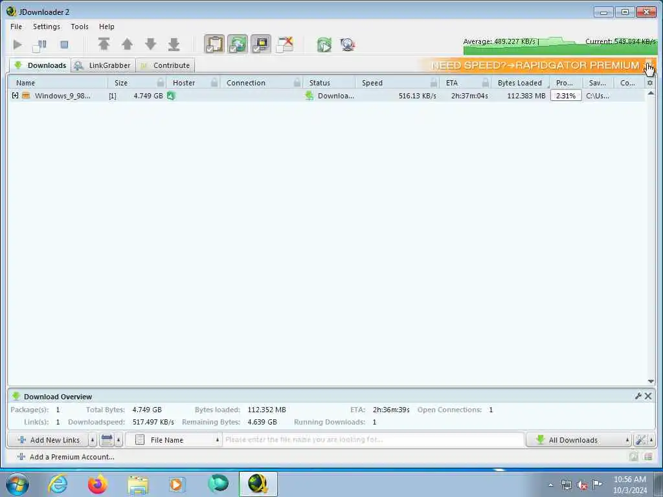Focus the file name search field

pyautogui.click(x=373, y=440)
